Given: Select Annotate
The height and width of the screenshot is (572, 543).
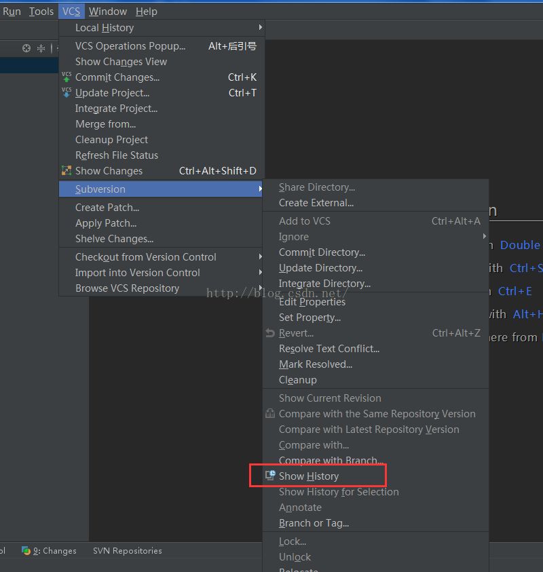Looking at the screenshot, I should tap(375, 508).
